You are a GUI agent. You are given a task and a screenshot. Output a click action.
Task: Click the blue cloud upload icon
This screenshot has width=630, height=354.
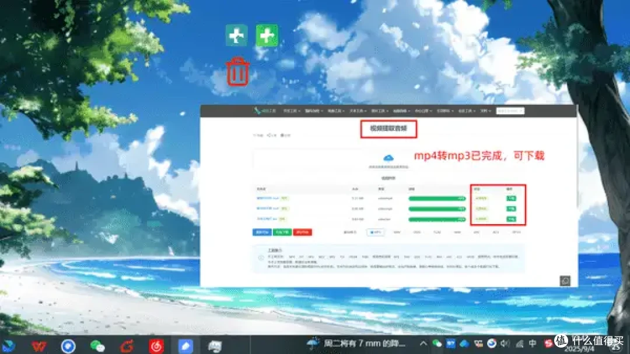click(388, 158)
